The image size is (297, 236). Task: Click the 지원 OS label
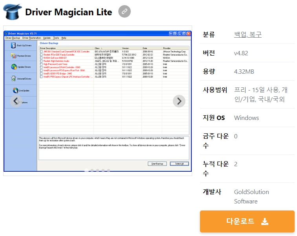pos(214,118)
